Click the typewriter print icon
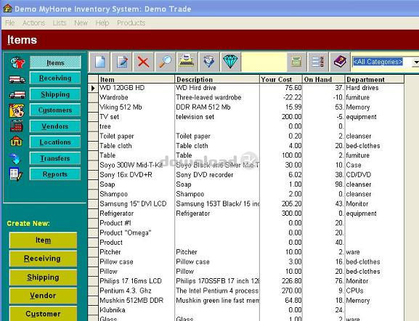Image resolution: width=419 pixels, height=321 pixels. pos(187,62)
